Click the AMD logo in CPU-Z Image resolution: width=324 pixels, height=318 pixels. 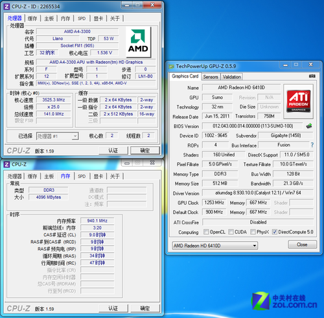coord(138,42)
